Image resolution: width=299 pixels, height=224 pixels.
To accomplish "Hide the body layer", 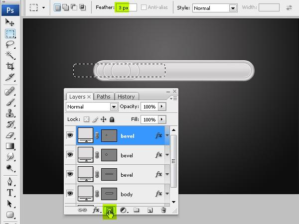I will click(70, 194).
